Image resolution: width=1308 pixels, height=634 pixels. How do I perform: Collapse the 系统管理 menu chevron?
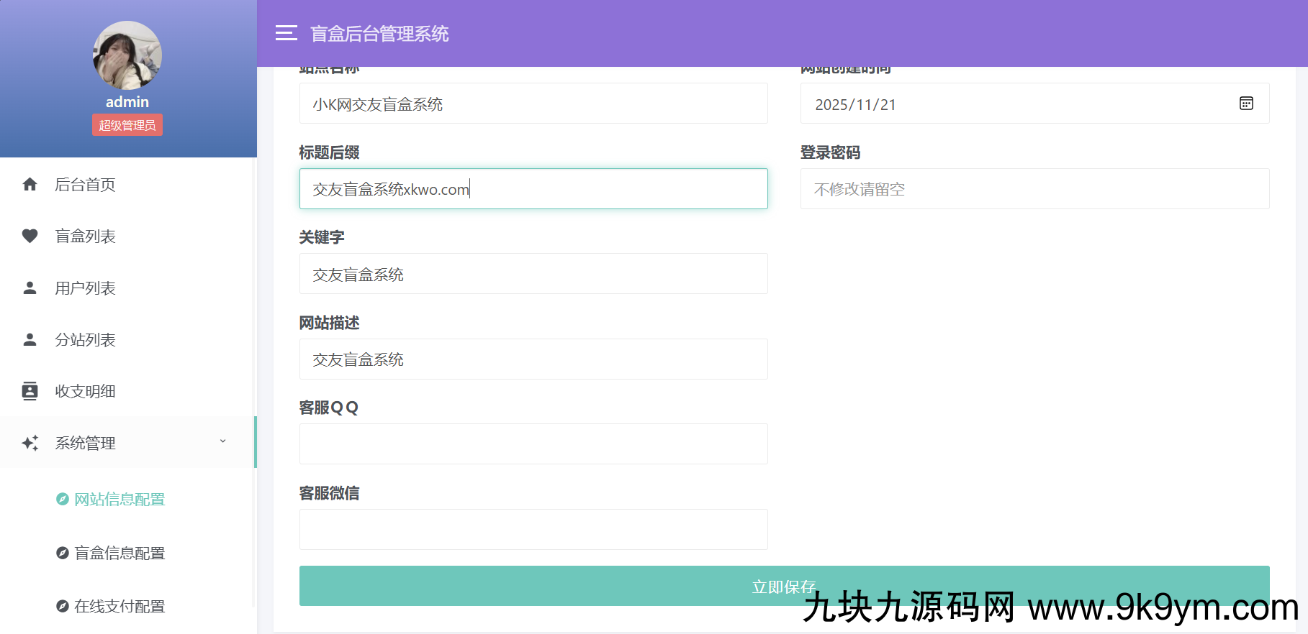point(222,441)
